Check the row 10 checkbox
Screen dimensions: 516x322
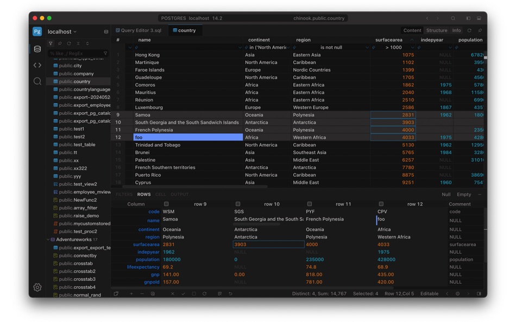[x=238, y=204]
